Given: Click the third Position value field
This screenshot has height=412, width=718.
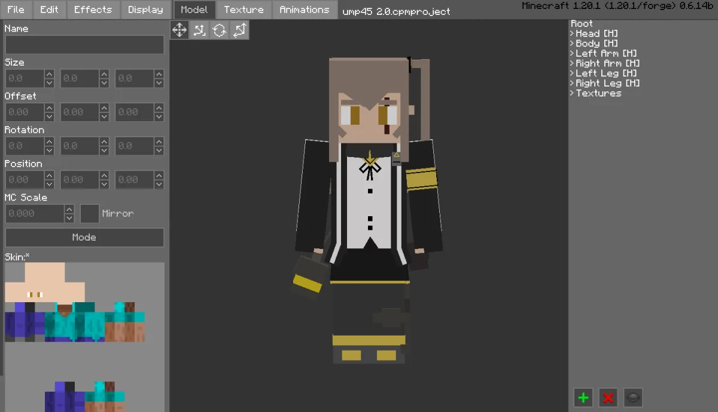Looking at the screenshot, I should (x=135, y=180).
